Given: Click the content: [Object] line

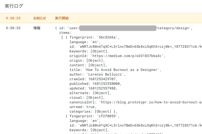Looking at the screenshot, I should [x=88, y=65].
